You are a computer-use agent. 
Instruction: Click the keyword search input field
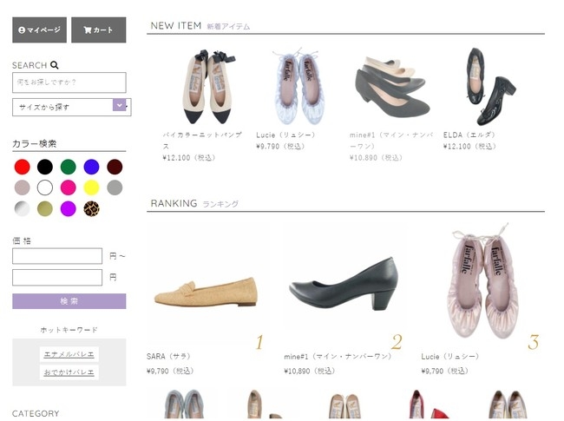[69, 82]
